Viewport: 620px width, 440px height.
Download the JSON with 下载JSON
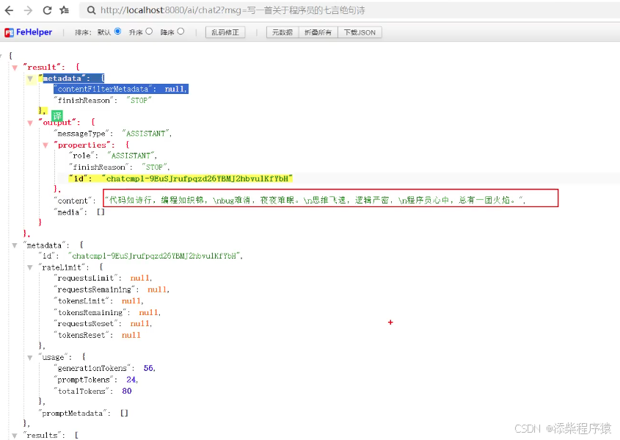(360, 32)
